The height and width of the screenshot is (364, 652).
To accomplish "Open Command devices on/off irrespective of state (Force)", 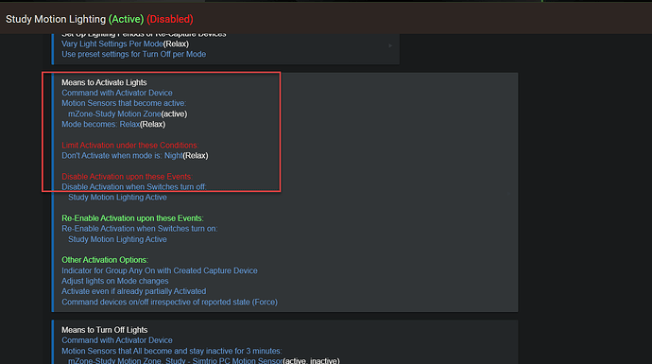I will pyautogui.click(x=169, y=302).
